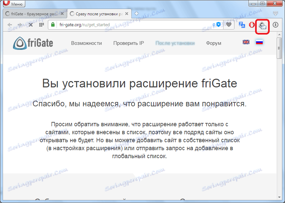Open the Opera Меню button
The height and width of the screenshot is (203, 285).
(14, 4)
